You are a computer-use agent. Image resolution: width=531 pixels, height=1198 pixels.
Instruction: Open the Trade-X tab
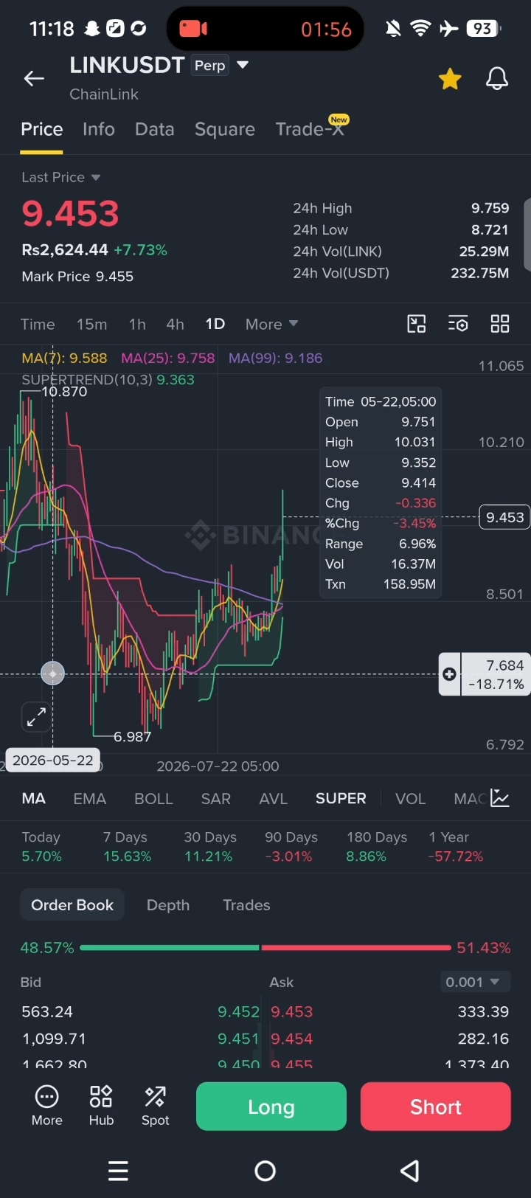(x=310, y=129)
